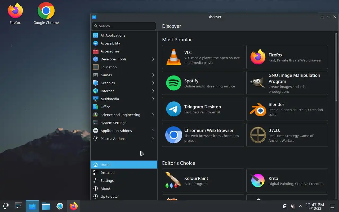The height and width of the screenshot is (212, 339).
Task: Click the All Applications grid icon
Action: [96, 35]
